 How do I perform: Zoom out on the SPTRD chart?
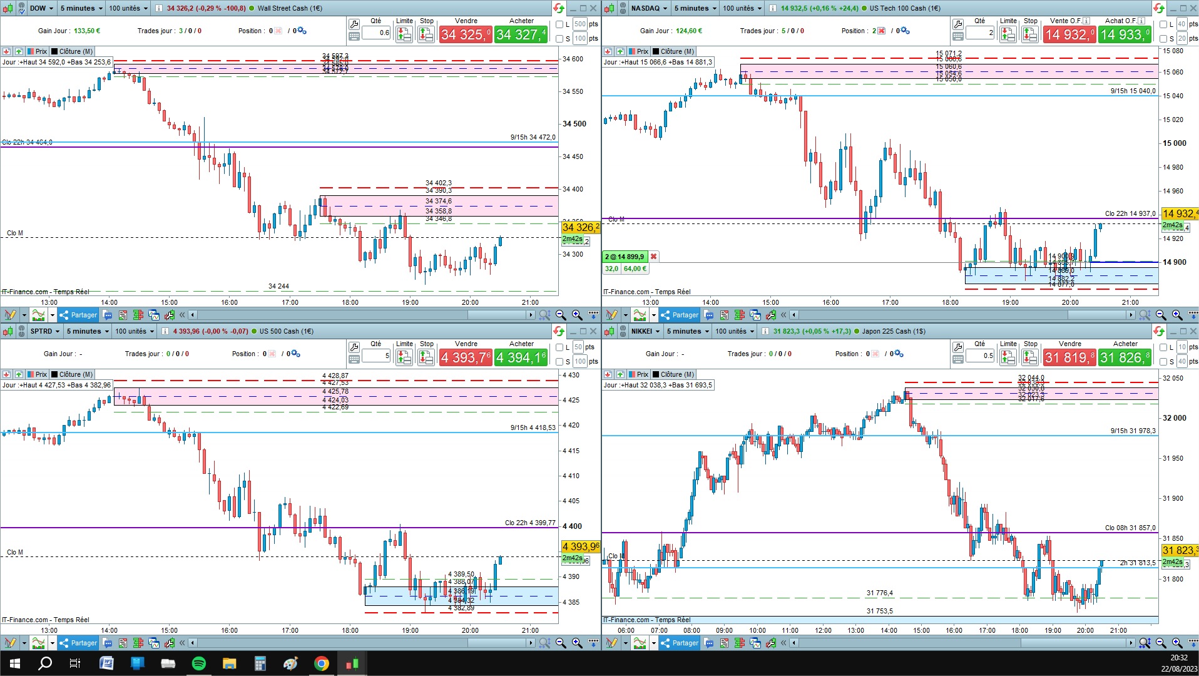pyautogui.click(x=561, y=643)
